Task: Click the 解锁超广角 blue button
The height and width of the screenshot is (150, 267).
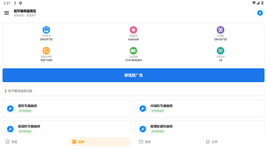Action: (133, 75)
